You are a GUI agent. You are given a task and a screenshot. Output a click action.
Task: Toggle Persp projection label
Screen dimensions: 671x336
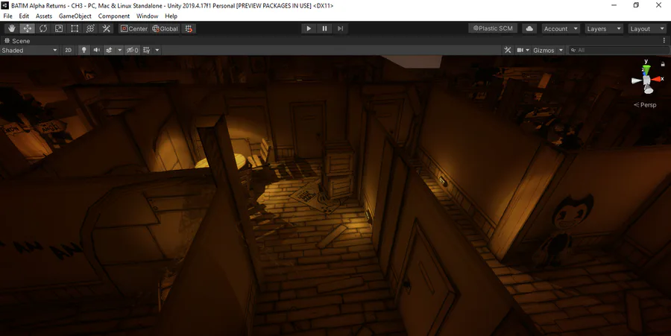click(x=645, y=105)
